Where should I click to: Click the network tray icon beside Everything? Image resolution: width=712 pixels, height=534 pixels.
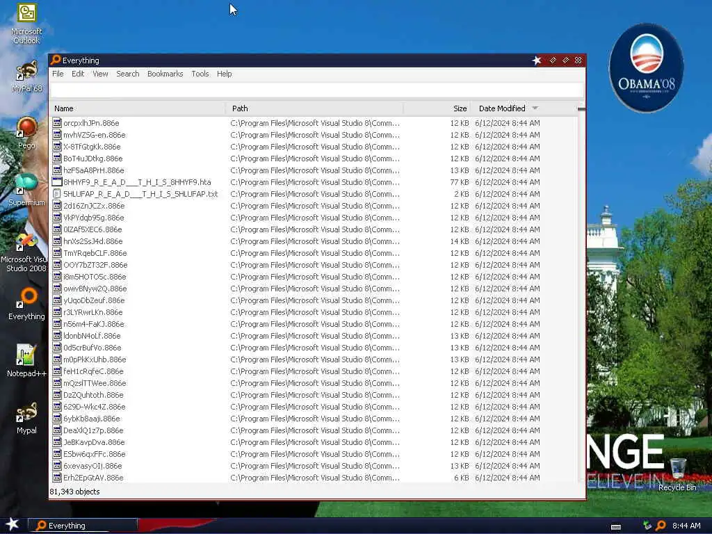click(647, 526)
